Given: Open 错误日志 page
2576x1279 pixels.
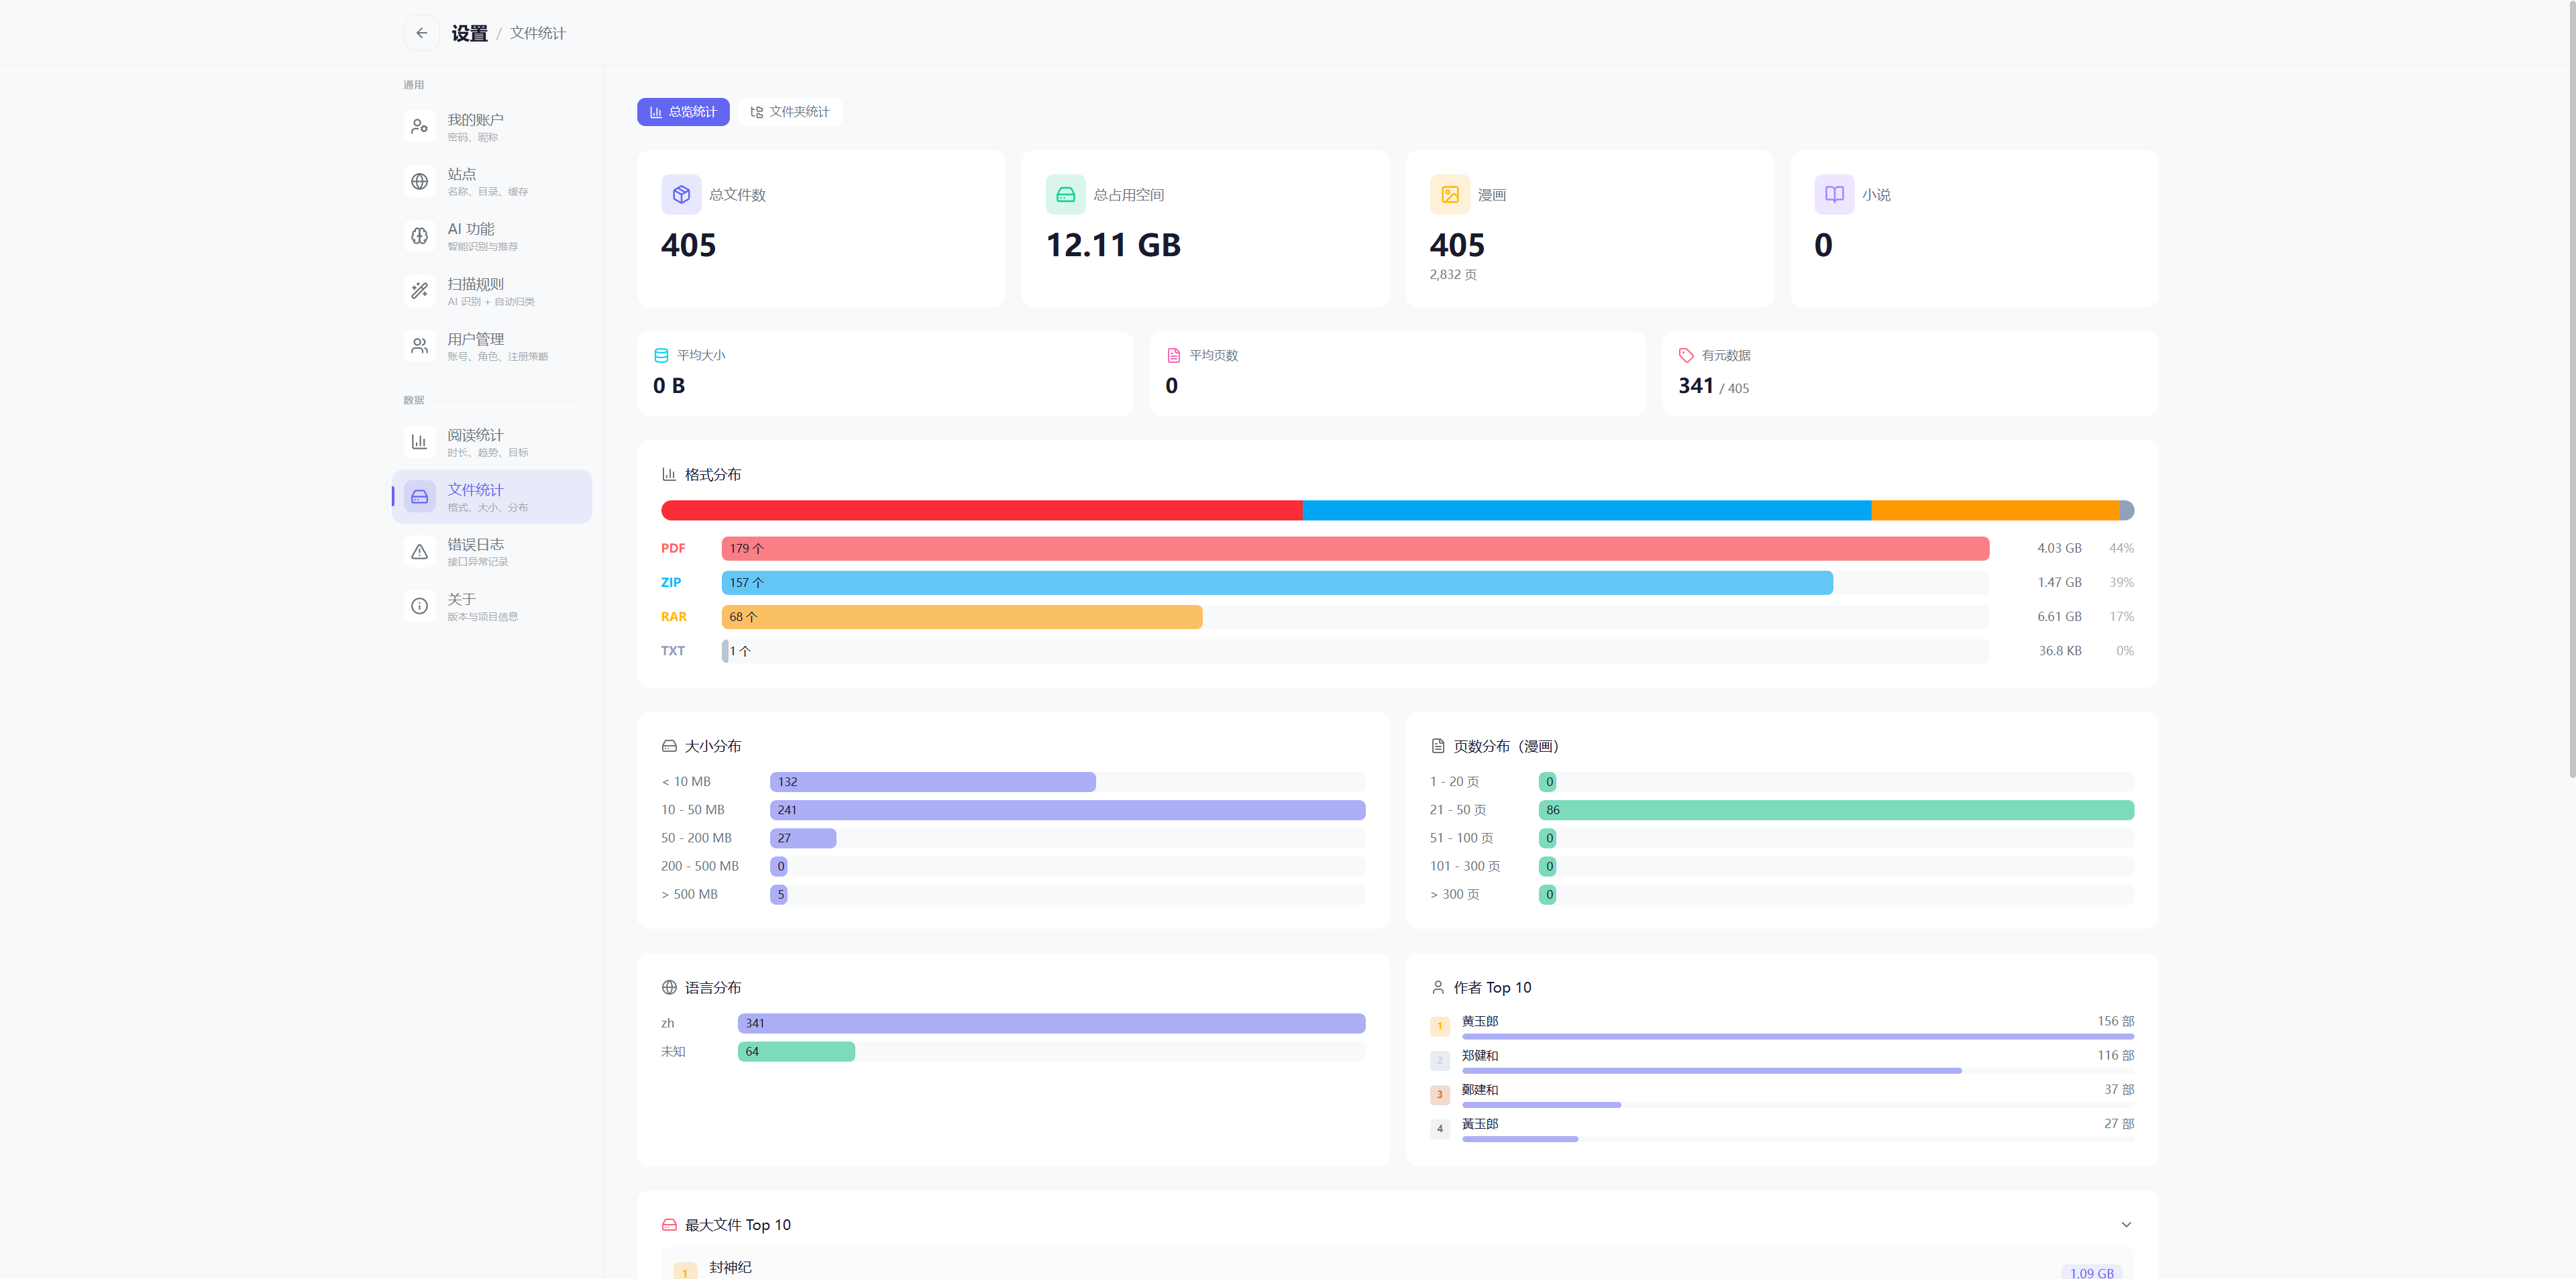Looking at the screenshot, I should [491, 552].
